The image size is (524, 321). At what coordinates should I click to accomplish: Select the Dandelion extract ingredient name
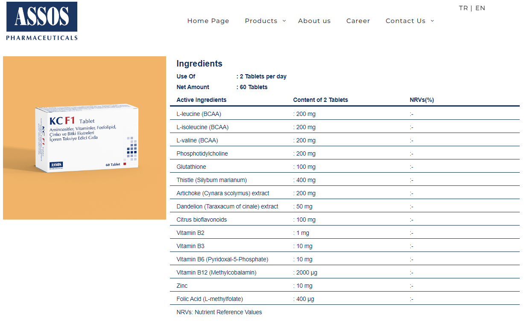[228, 207]
